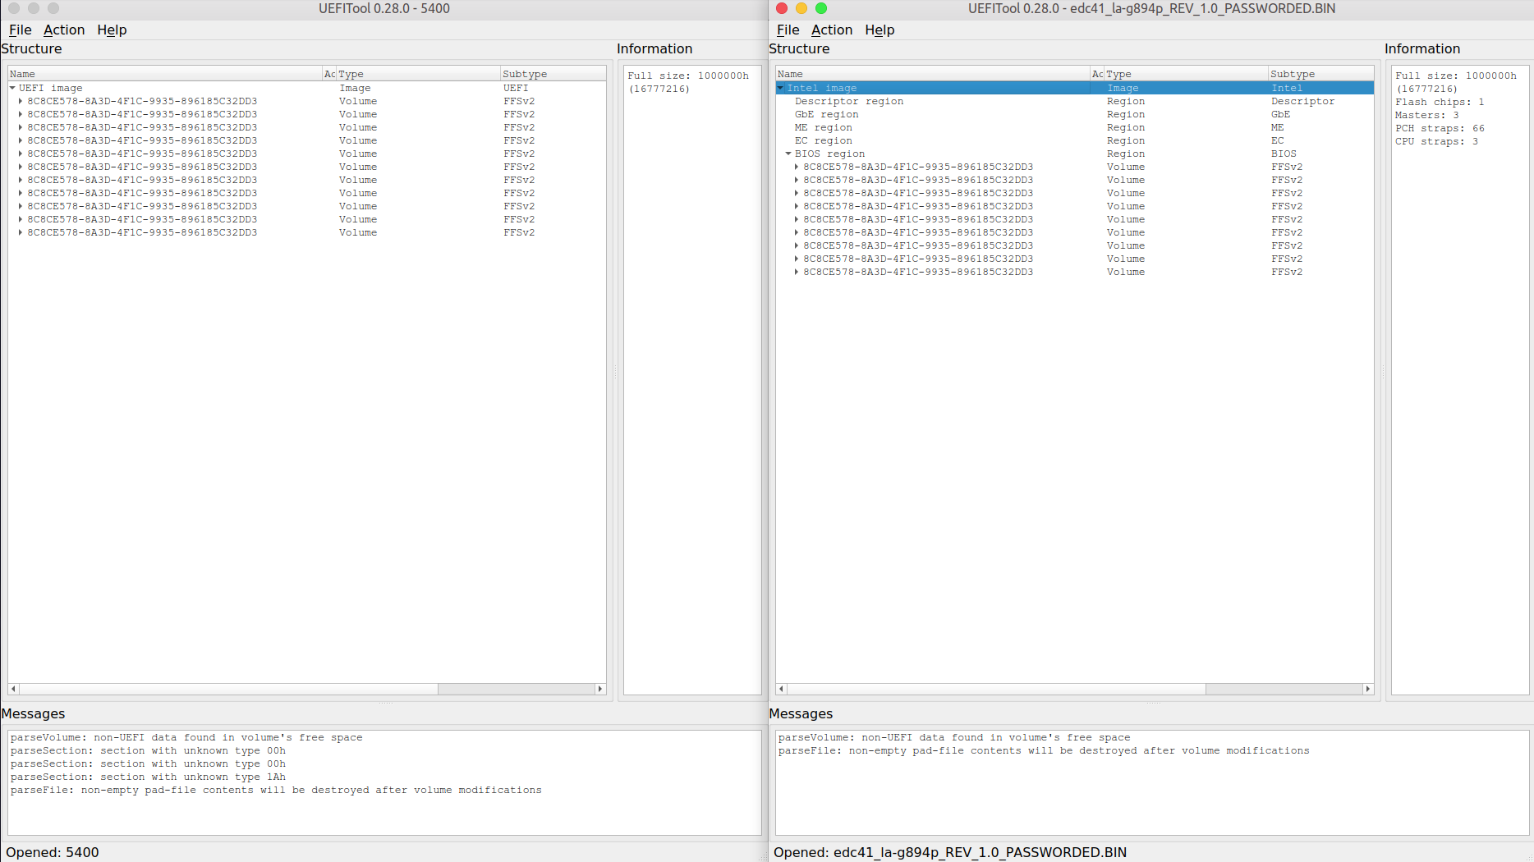Click the 'UEFI' subtype cell of UEFI image

pos(516,88)
